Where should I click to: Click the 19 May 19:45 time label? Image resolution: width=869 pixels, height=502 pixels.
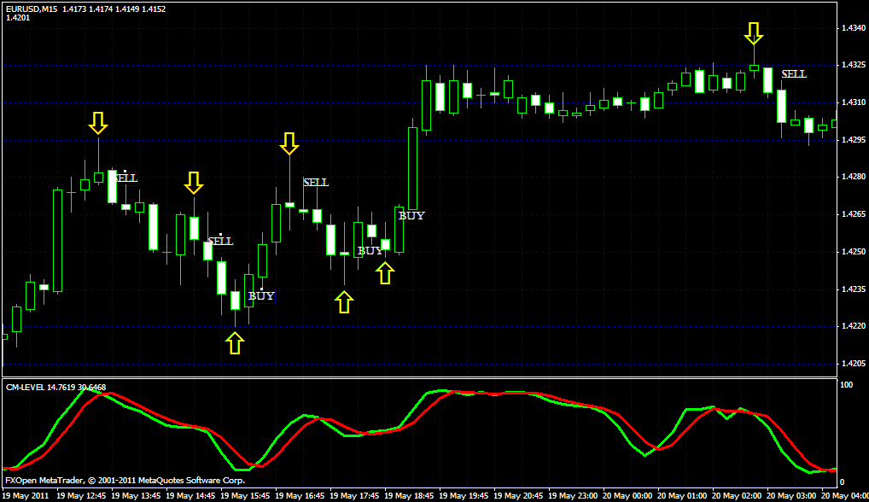tap(464, 495)
